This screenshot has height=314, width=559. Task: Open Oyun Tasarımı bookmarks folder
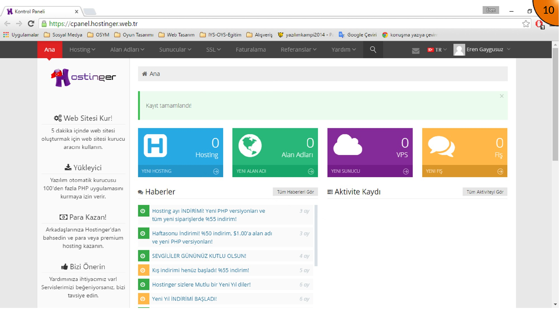(134, 35)
